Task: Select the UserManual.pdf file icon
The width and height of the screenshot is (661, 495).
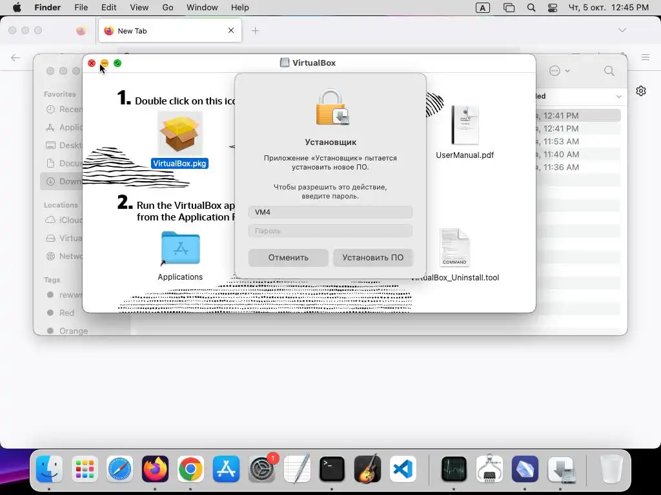Action: (465, 125)
